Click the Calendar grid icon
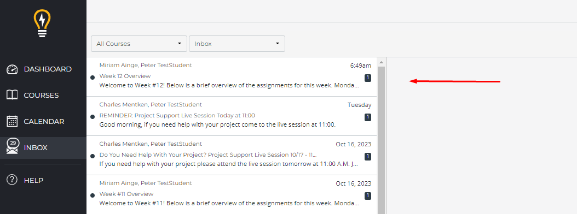Viewport: 577px width, 214px height. (12, 122)
